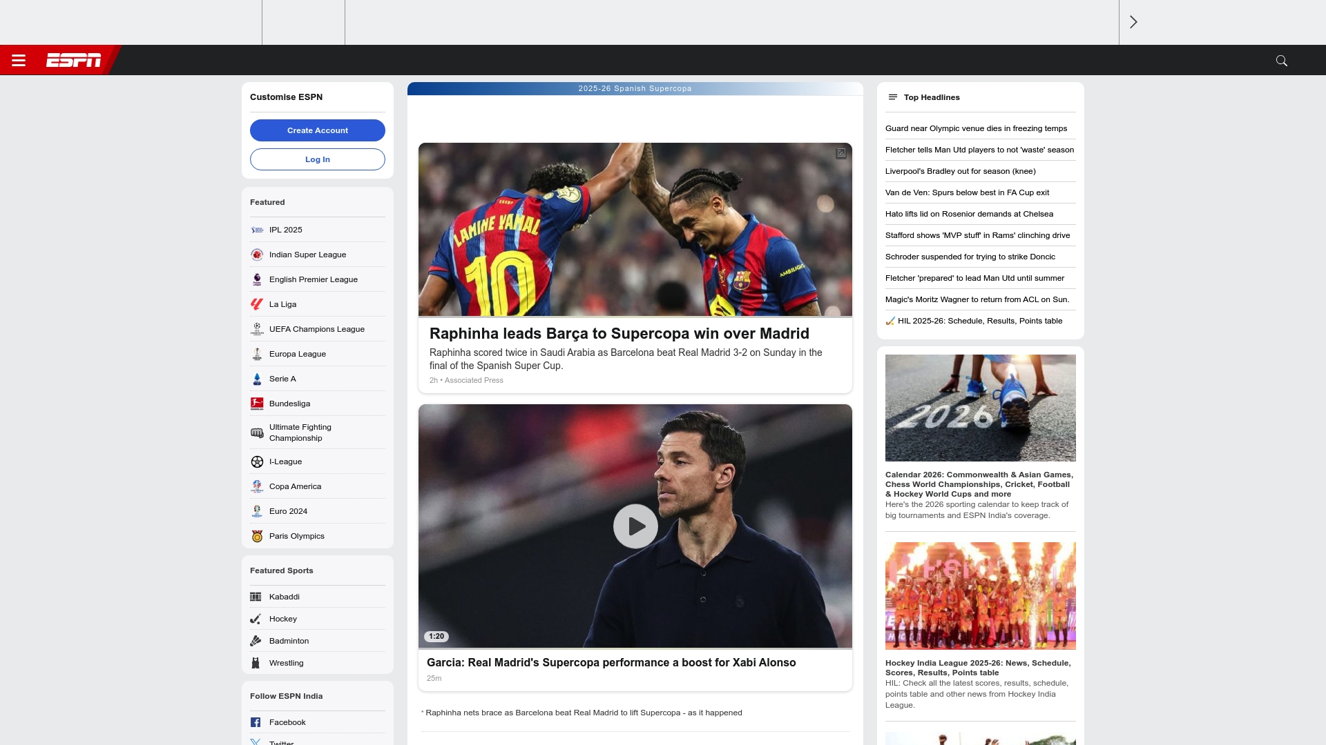Click the Kabaddi sport icon

[x=256, y=597]
